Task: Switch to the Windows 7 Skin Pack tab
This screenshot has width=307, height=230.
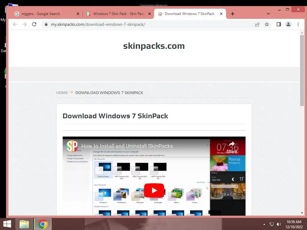Action: 118,14
